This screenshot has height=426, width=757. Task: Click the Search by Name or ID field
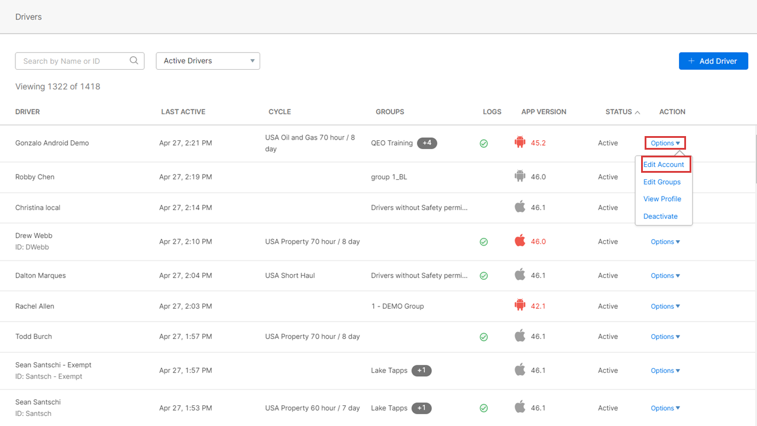(x=74, y=61)
